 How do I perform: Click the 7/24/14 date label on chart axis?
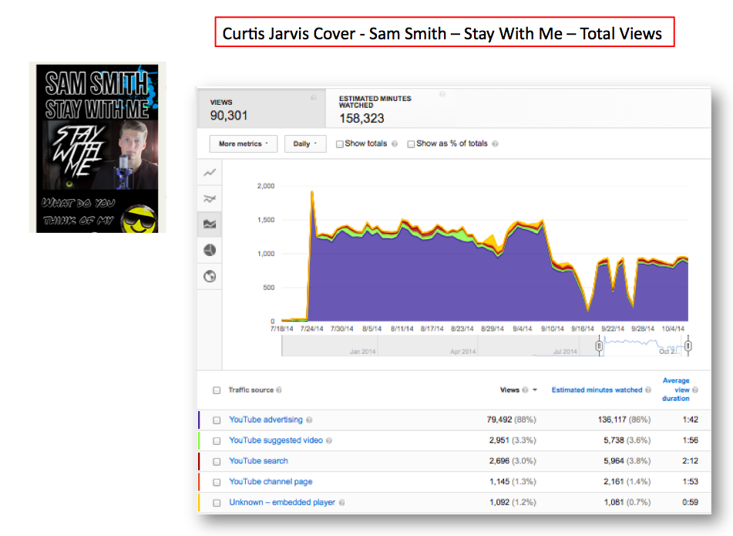coord(312,329)
